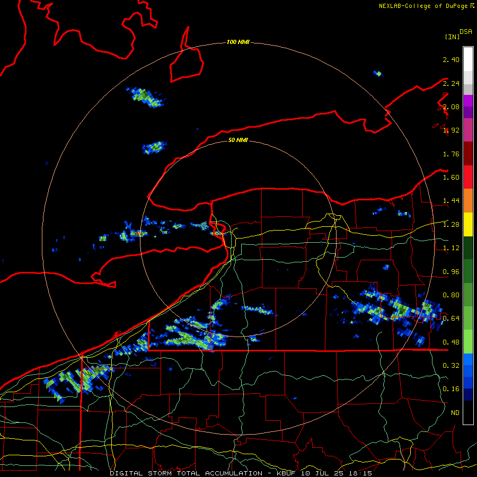Viewport: 477px width, 477px height.
Task: Click the 0.96 legend value
Action: pyautogui.click(x=451, y=272)
